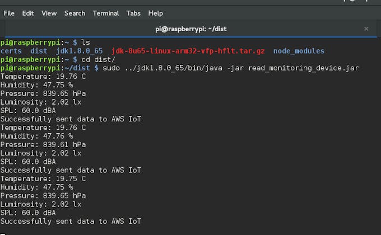The height and width of the screenshot is (235, 381).
Task: Close the ~/dist terminal tab
Action: [366, 29]
